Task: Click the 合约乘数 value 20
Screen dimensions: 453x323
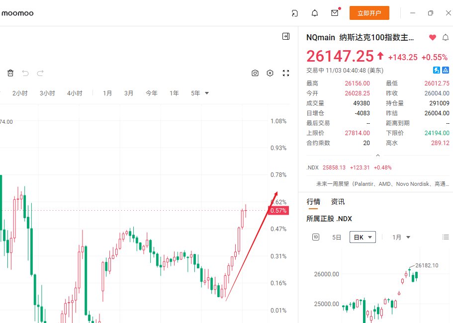Action: [366, 143]
